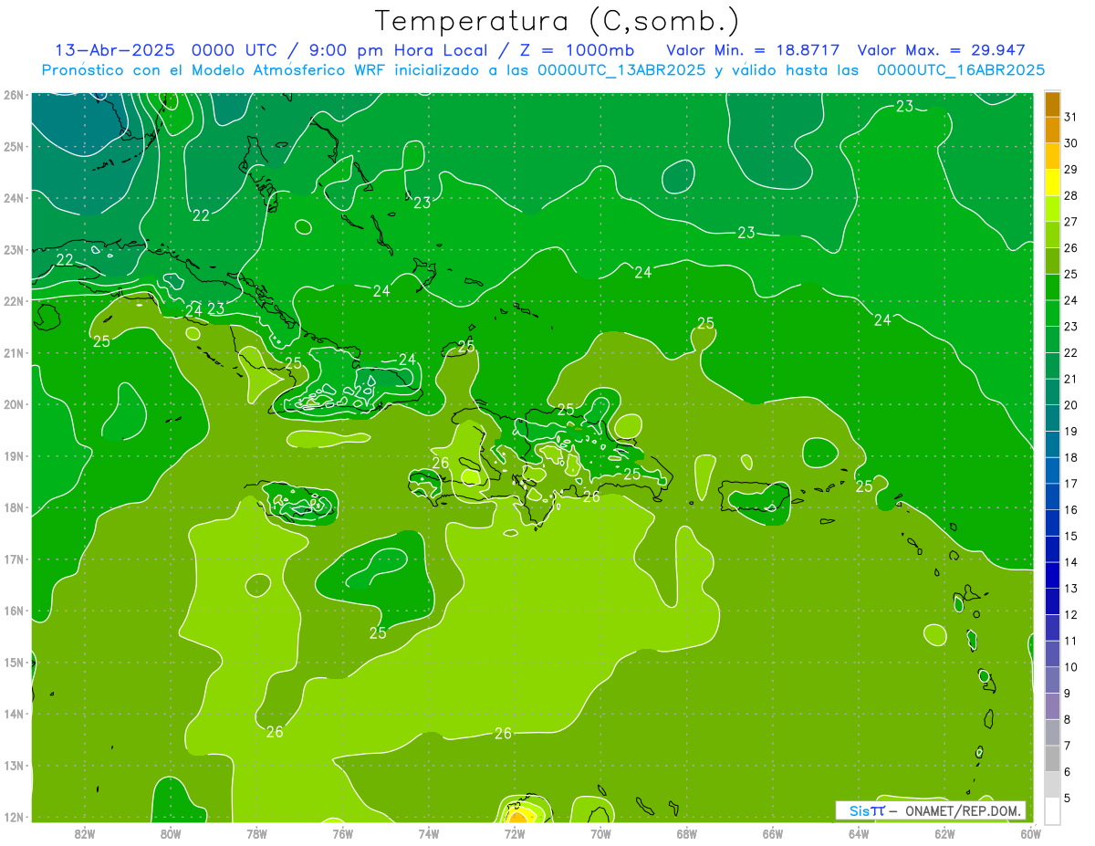Click color scale label "31"

1071,117
